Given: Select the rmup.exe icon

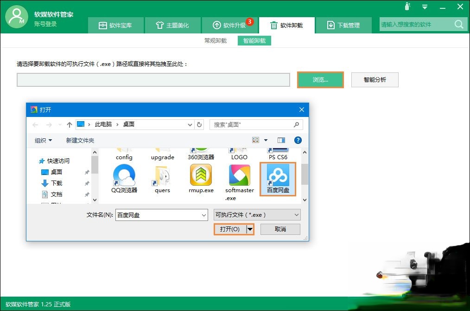Looking at the screenshot, I should tap(200, 176).
